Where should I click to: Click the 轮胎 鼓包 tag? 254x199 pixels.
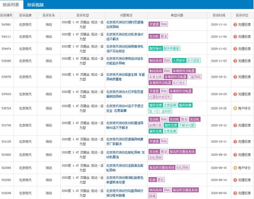pos(157,179)
